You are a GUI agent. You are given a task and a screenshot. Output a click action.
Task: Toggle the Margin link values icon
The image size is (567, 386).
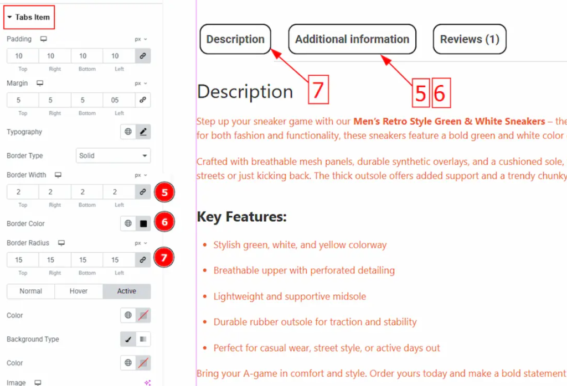coord(143,100)
